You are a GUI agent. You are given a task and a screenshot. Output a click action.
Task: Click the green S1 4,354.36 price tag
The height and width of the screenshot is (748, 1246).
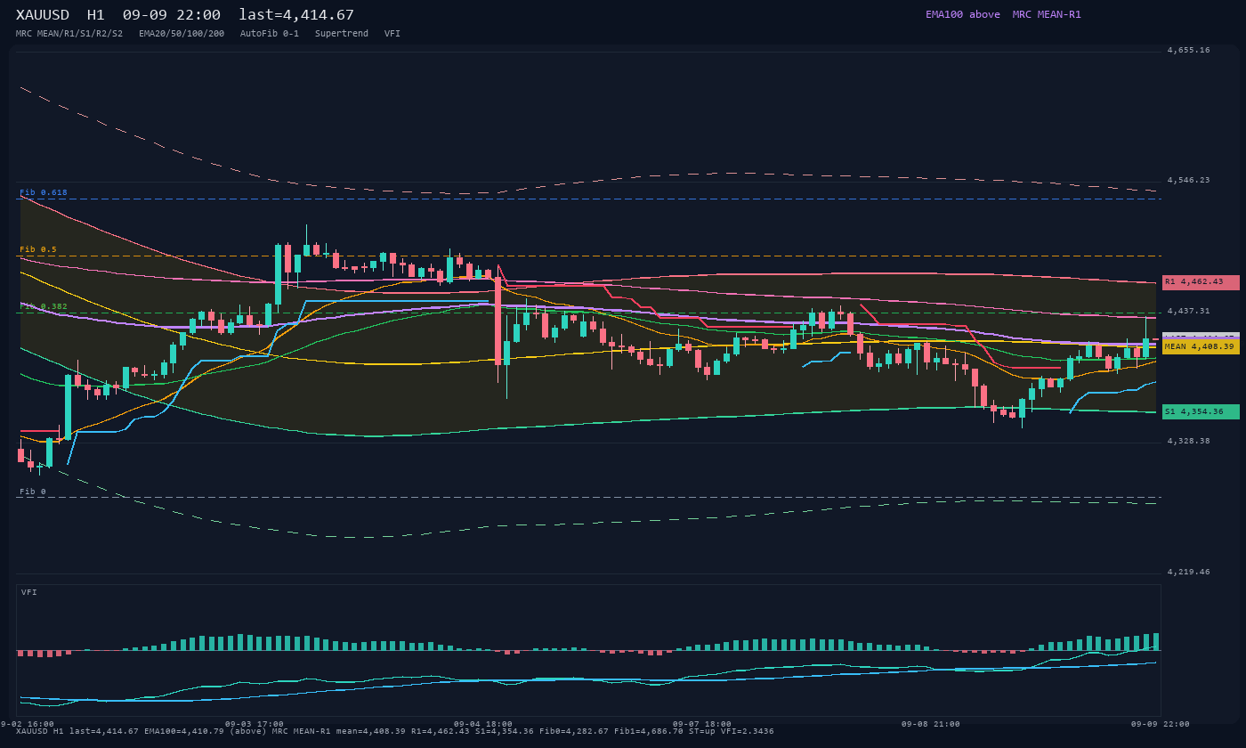point(1201,412)
